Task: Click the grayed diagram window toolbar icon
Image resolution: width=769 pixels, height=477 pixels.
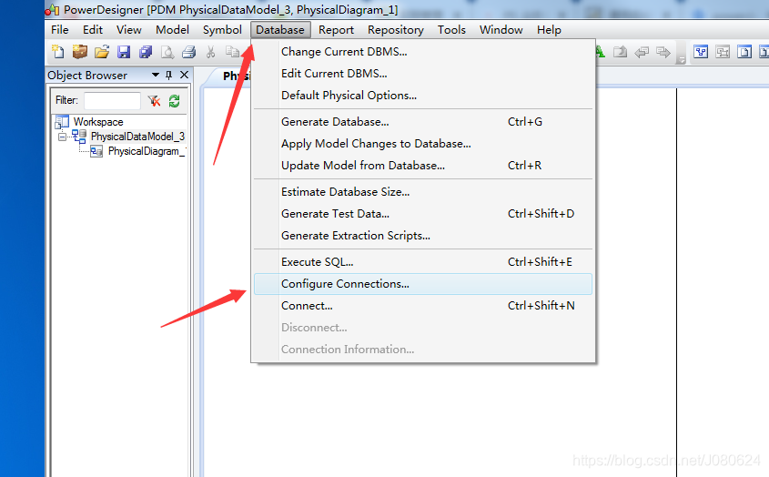Action: pyautogui.click(x=723, y=52)
